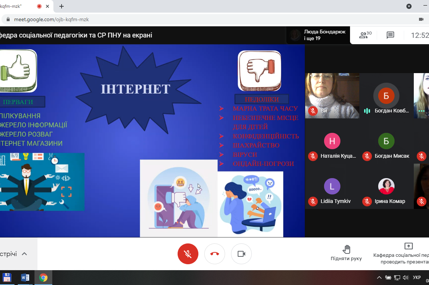Click the camera permission icon in address bar
Viewport: 429px width, 285px height.
[x=421, y=19]
